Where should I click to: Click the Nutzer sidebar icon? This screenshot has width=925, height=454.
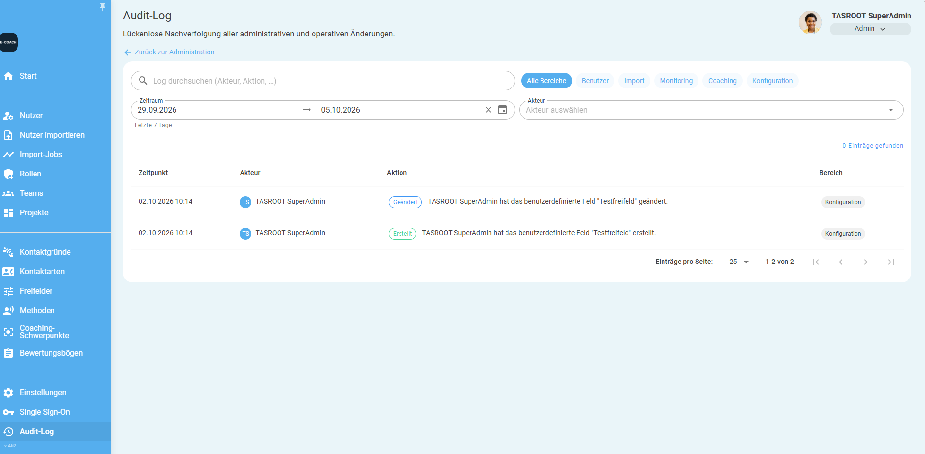[8, 116]
